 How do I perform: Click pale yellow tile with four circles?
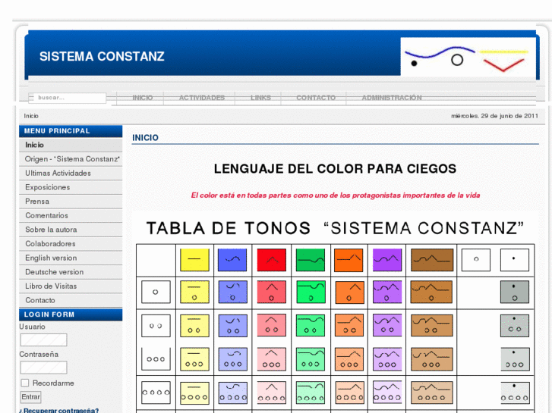(x=194, y=393)
